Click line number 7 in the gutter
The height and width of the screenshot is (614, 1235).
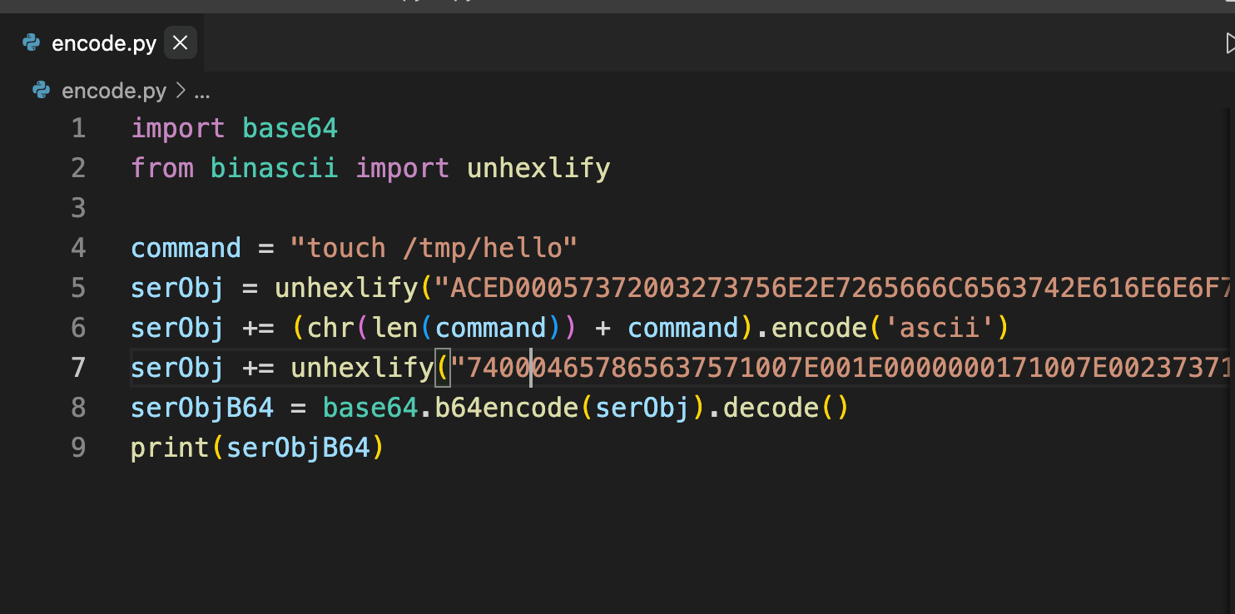pos(77,368)
